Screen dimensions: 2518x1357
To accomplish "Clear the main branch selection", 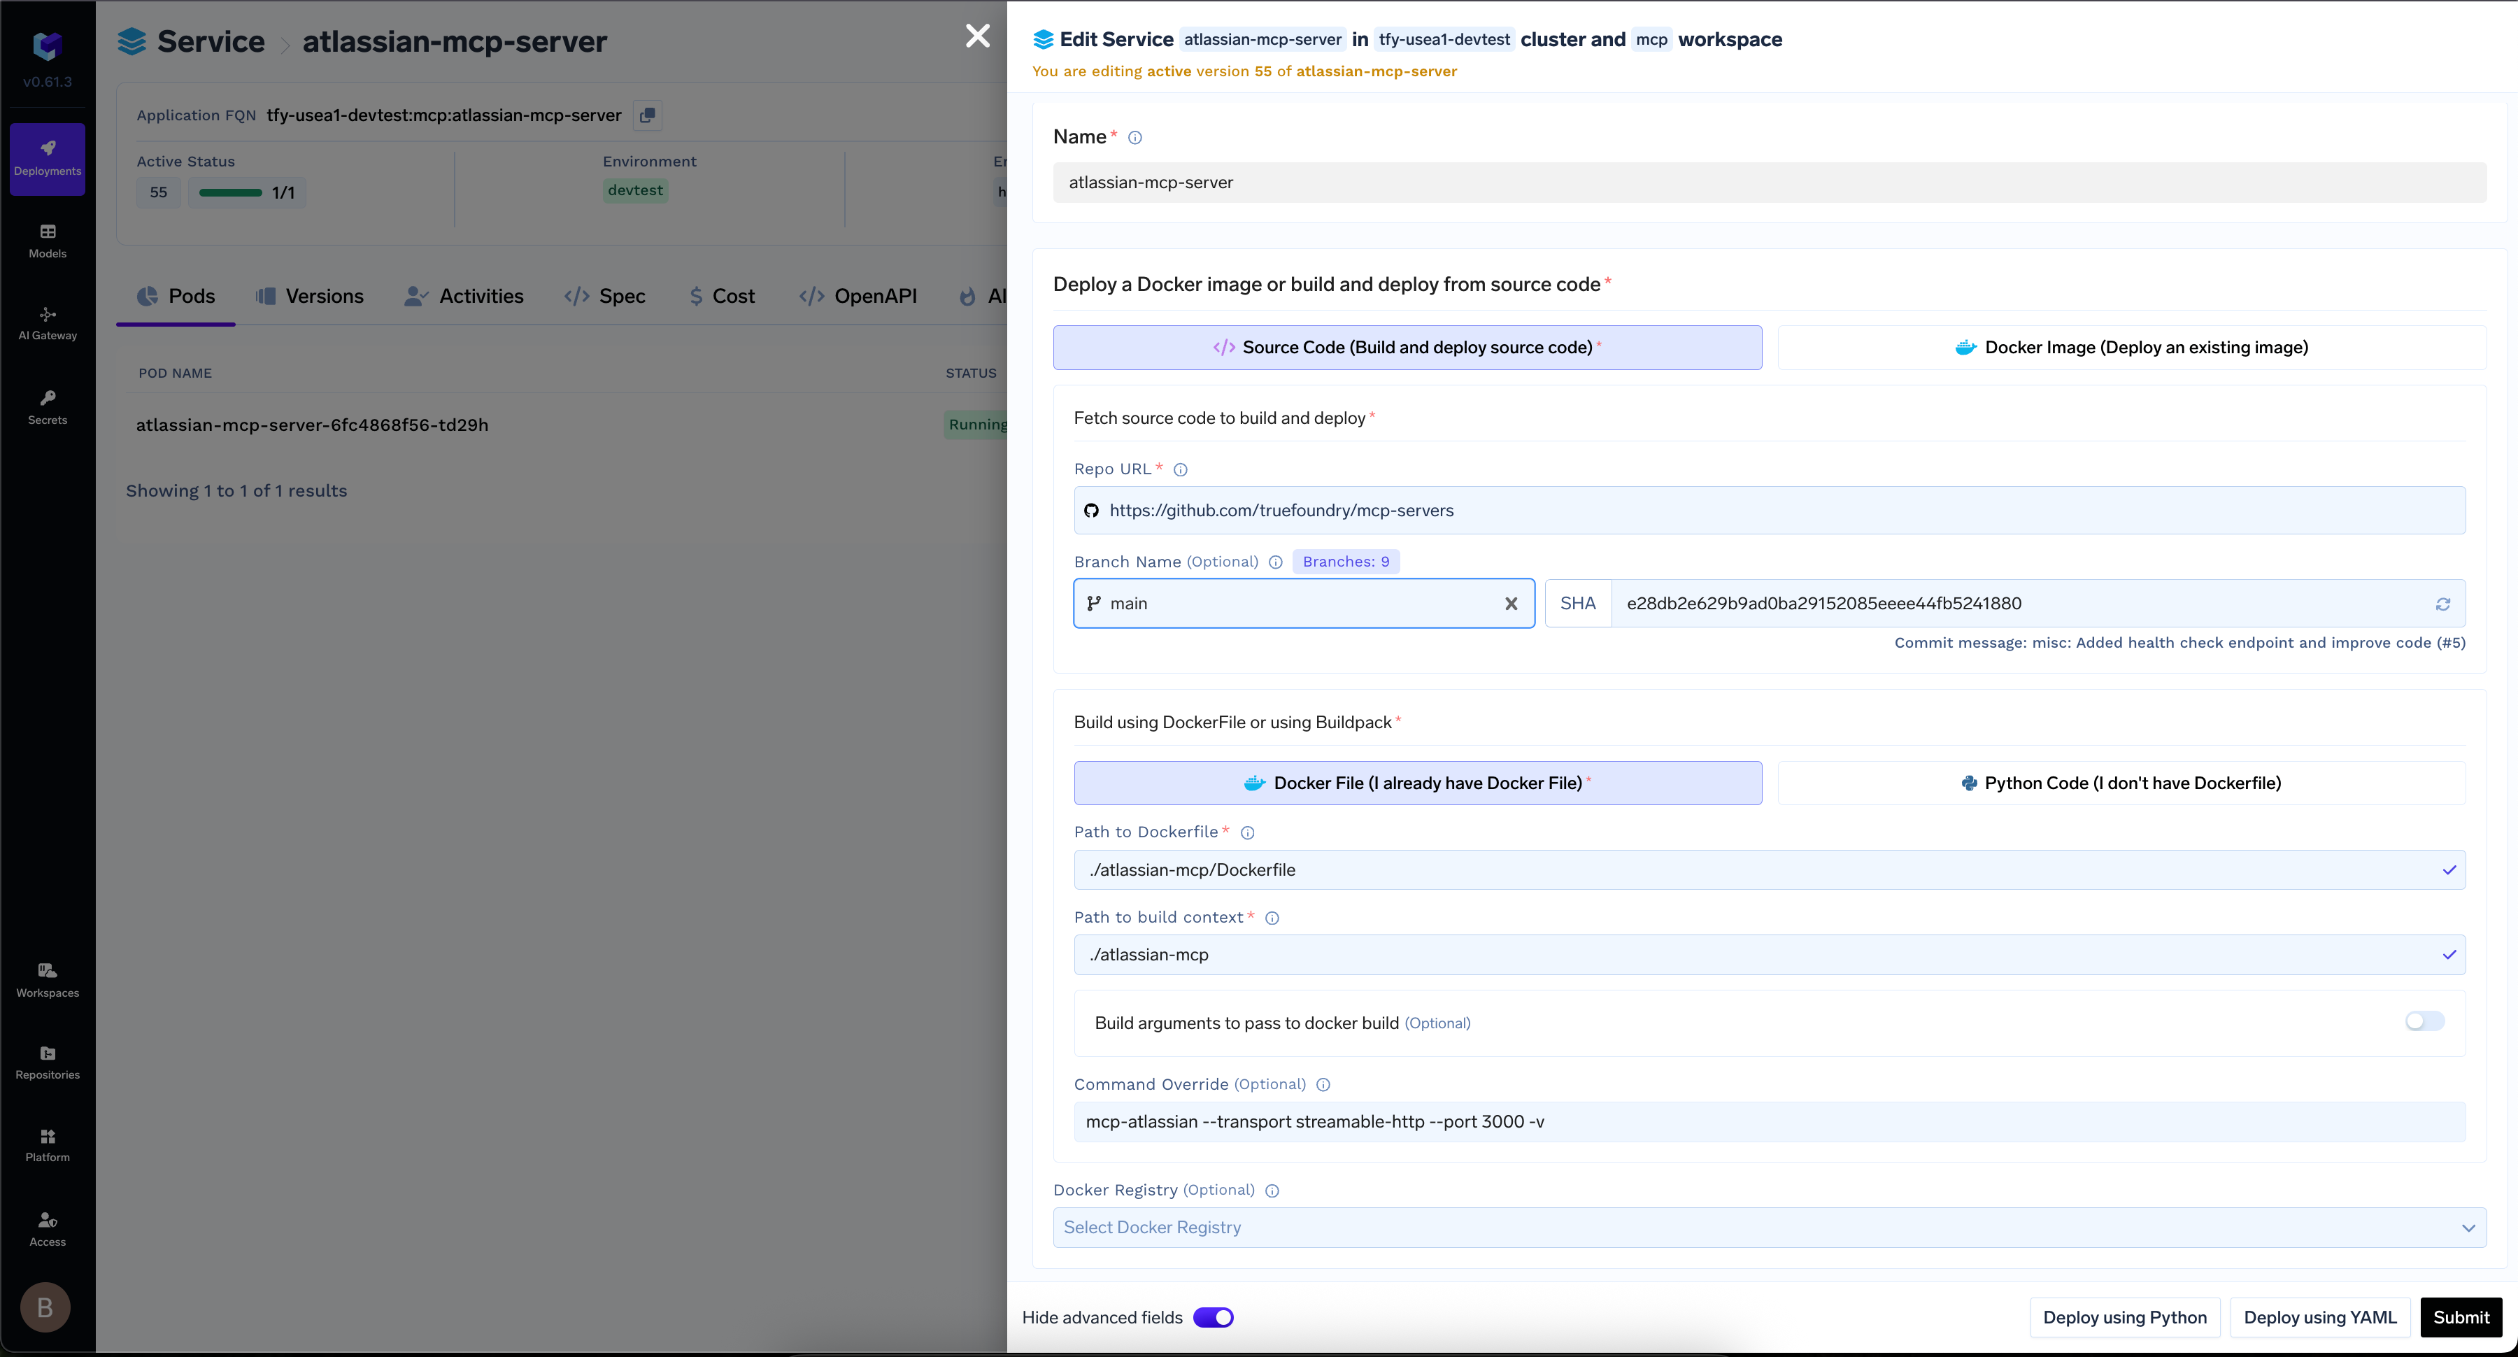I will click(1511, 604).
